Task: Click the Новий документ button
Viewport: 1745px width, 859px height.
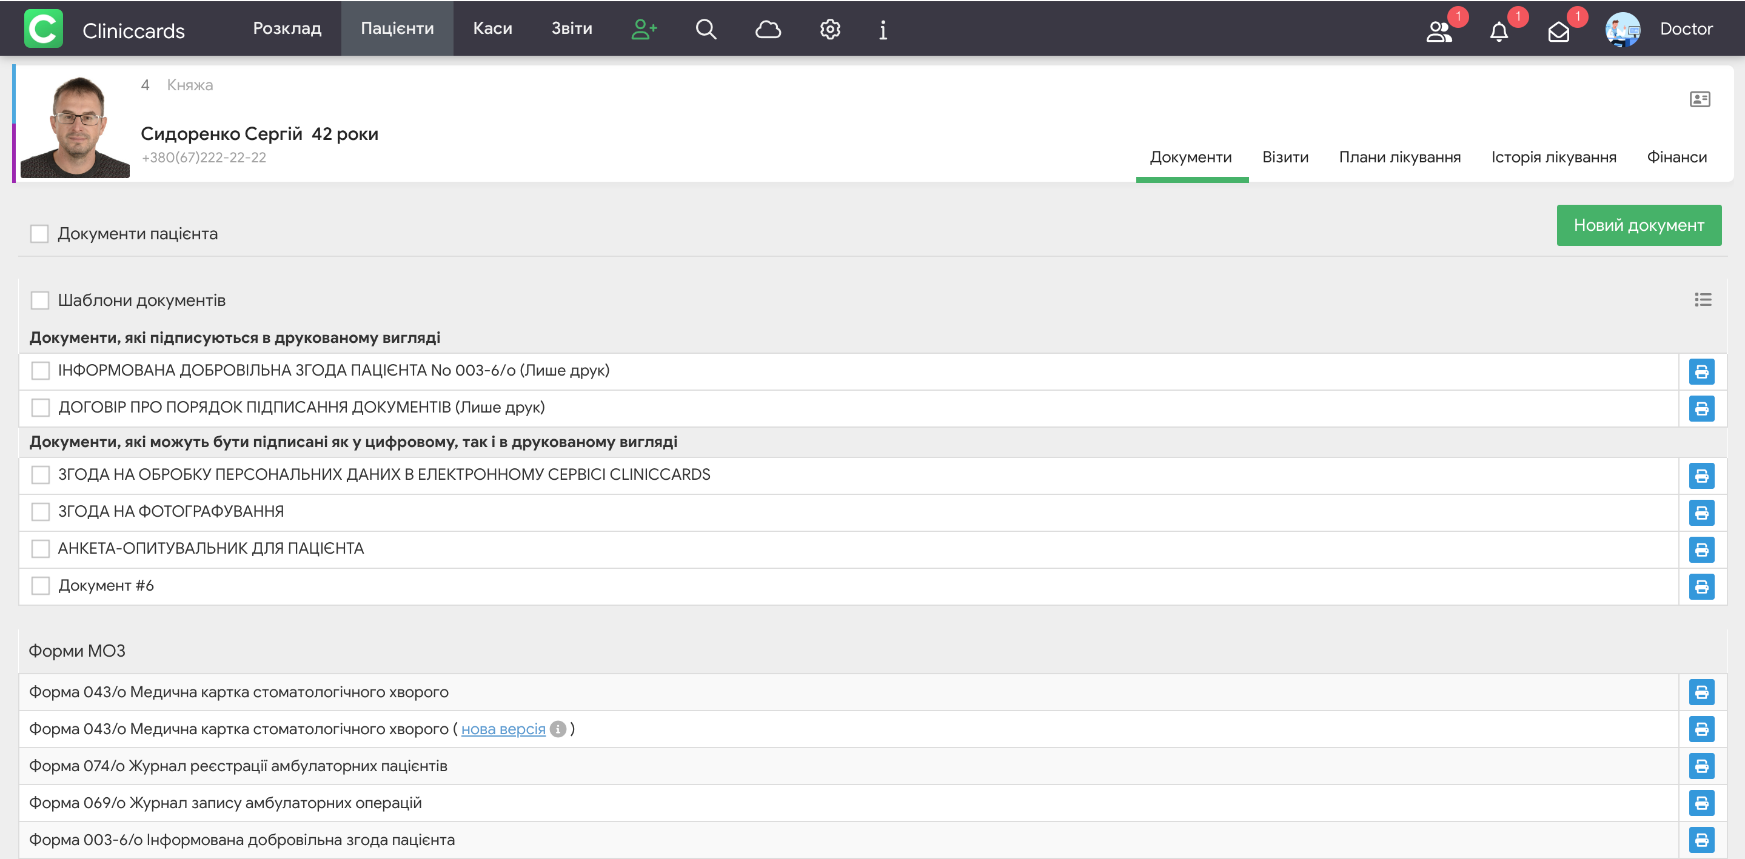Action: (1639, 225)
